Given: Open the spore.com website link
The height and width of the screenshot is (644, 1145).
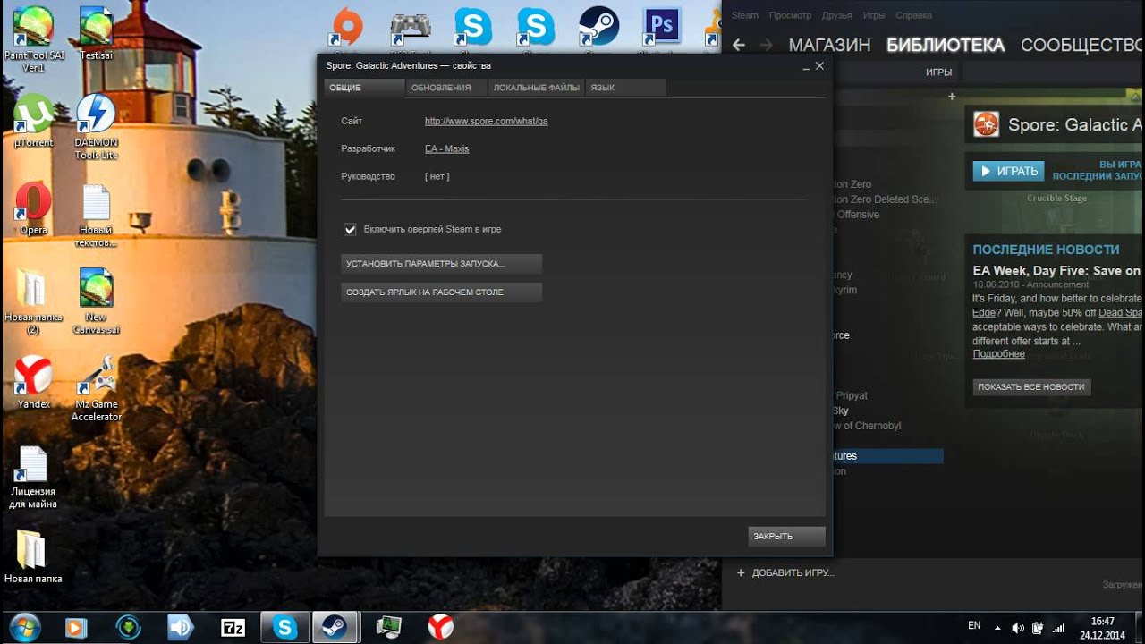Looking at the screenshot, I should (x=486, y=121).
